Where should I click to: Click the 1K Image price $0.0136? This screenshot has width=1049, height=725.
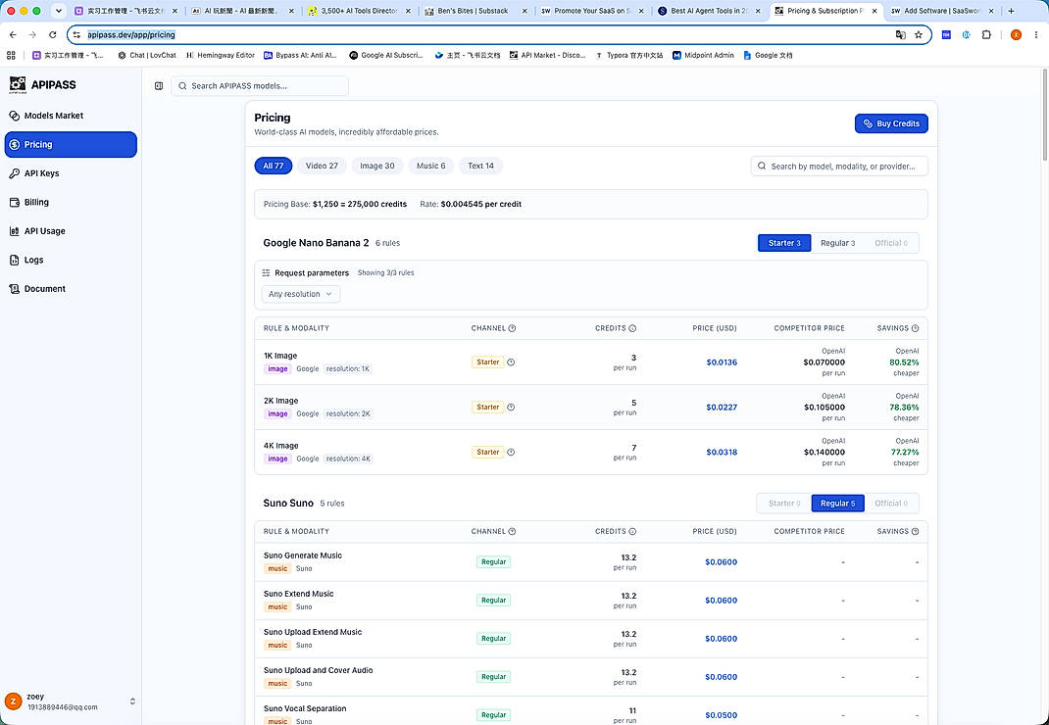pos(722,362)
